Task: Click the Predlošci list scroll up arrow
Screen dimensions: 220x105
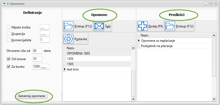Action: point(214,35)
